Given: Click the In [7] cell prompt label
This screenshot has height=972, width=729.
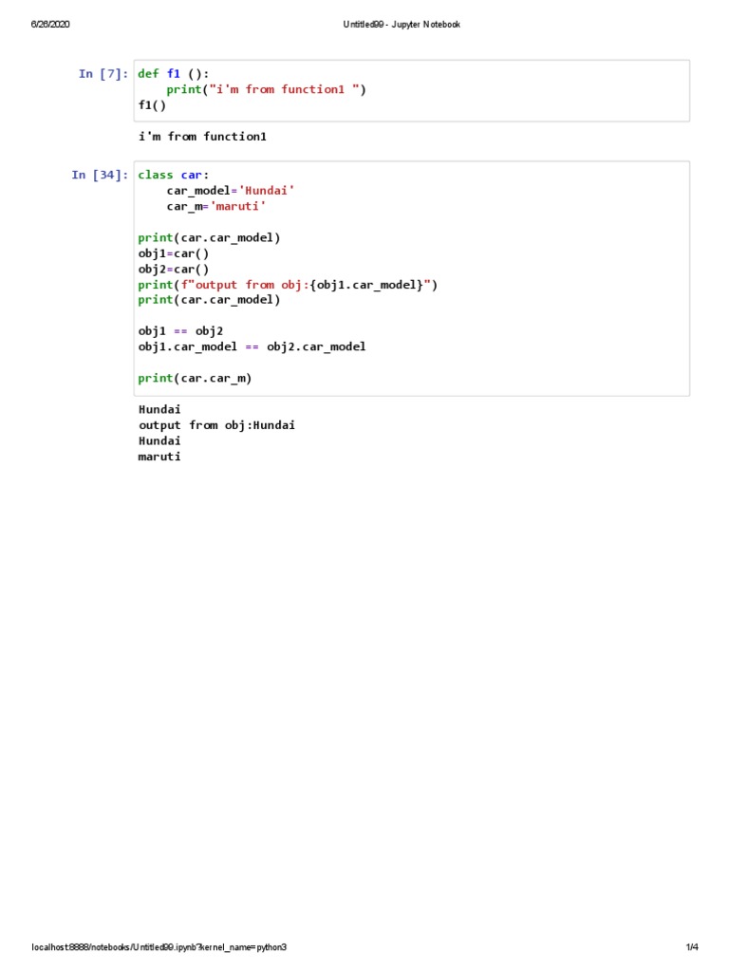Looking at the screenshot, I should pos(103,74).
